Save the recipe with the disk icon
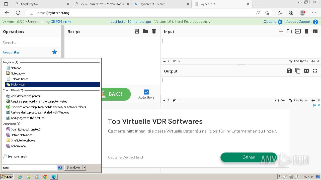The height and width of the screenshot is (180, 321). tap(137, 31)
